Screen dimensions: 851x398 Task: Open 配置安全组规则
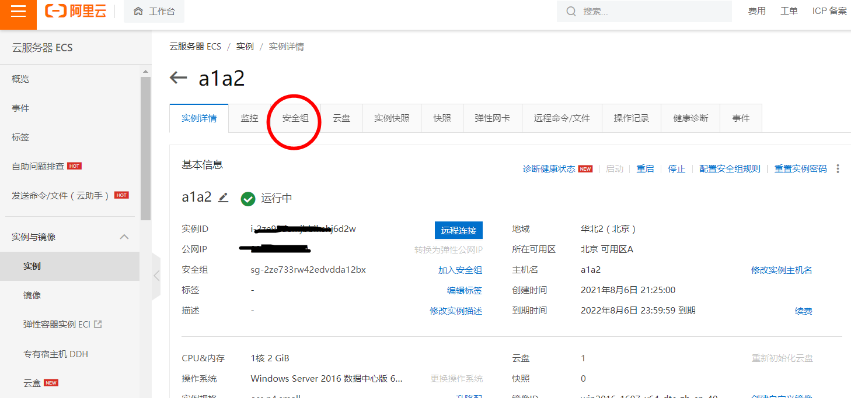730,169
